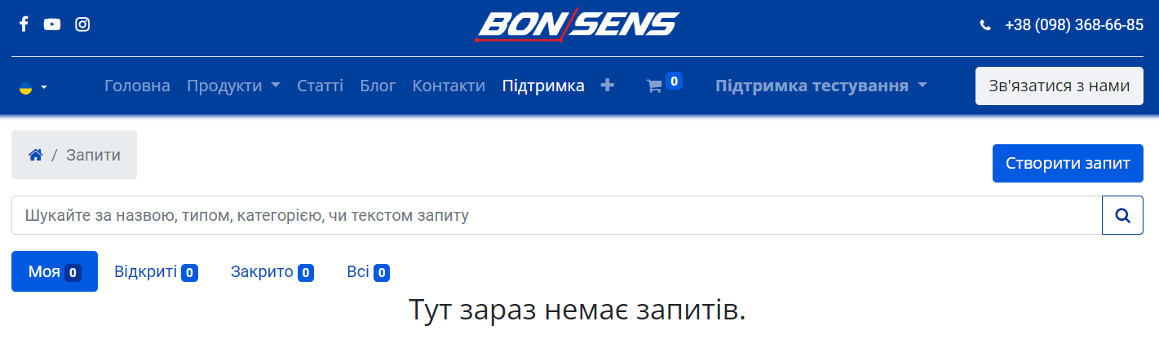Switch to the Закрито tab
Viewport: 1159px width, 361px height.
point(272,271)
